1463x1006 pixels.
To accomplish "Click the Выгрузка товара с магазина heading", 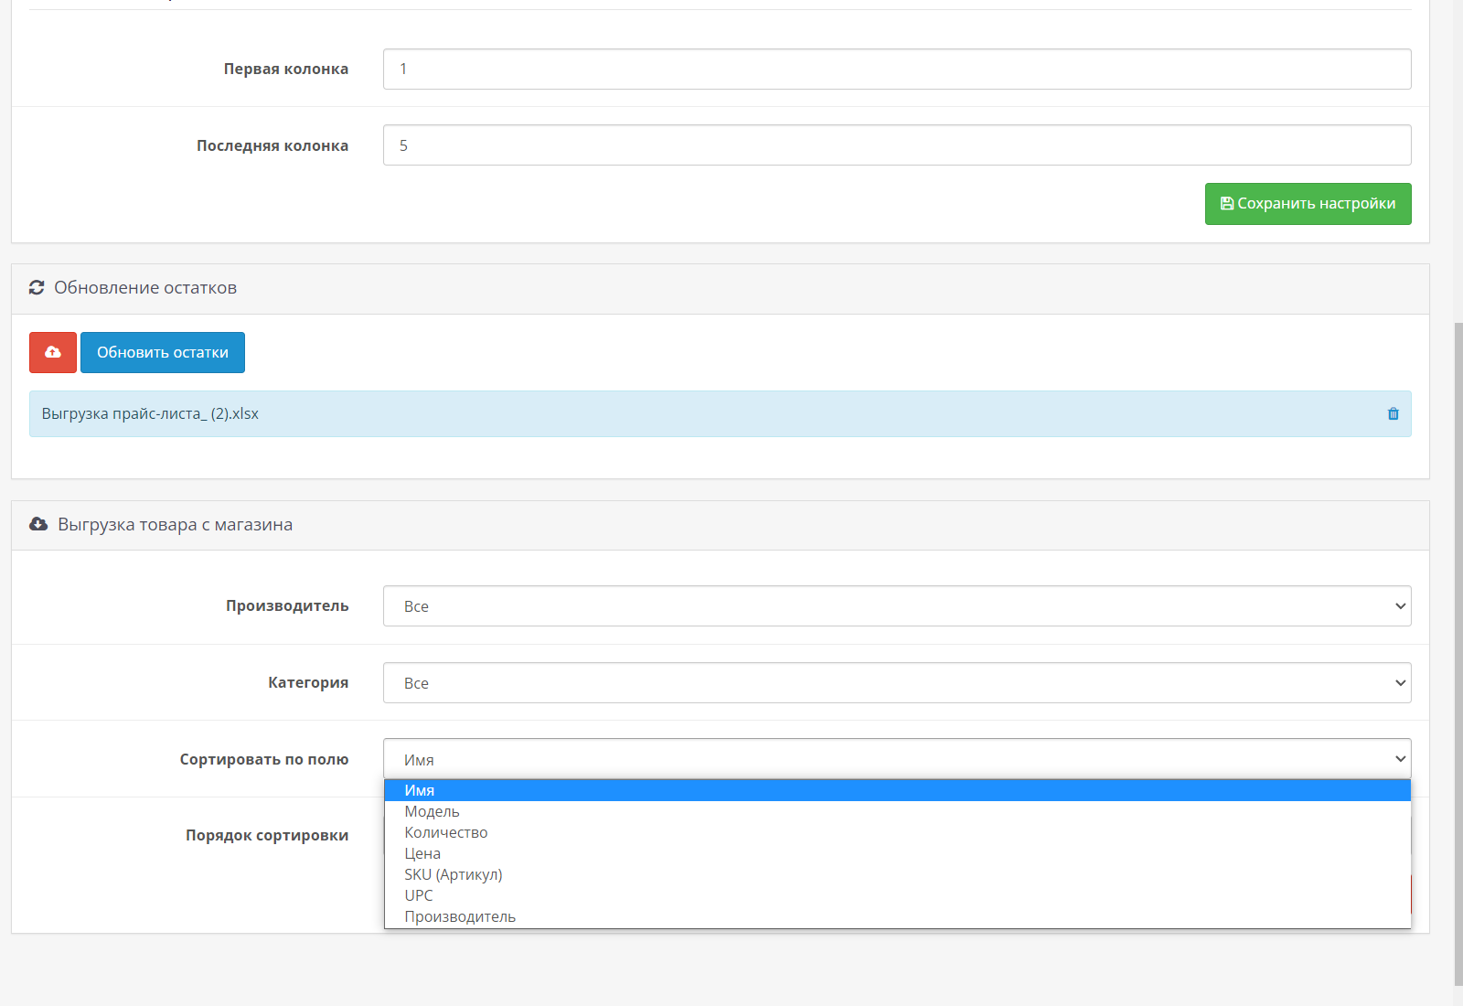I will pos(175,524).
